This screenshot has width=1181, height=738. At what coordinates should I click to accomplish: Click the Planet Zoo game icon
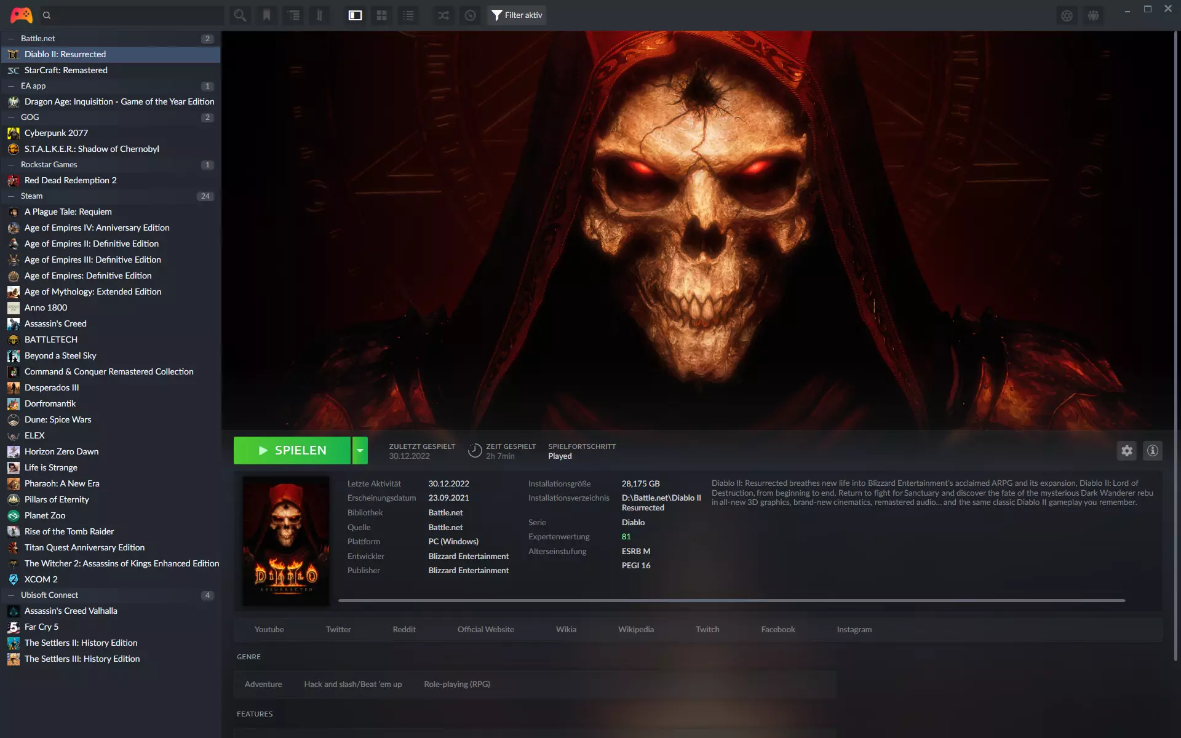(x=14, y=515)
